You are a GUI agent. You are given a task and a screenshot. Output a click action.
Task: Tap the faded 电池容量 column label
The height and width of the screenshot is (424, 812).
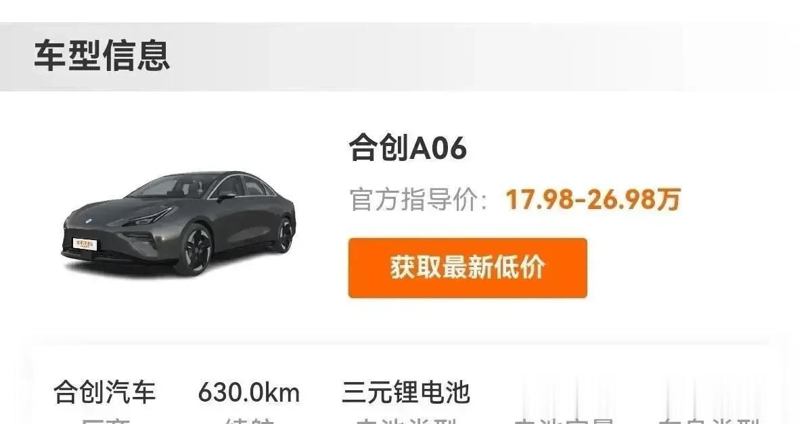(564, 420)
